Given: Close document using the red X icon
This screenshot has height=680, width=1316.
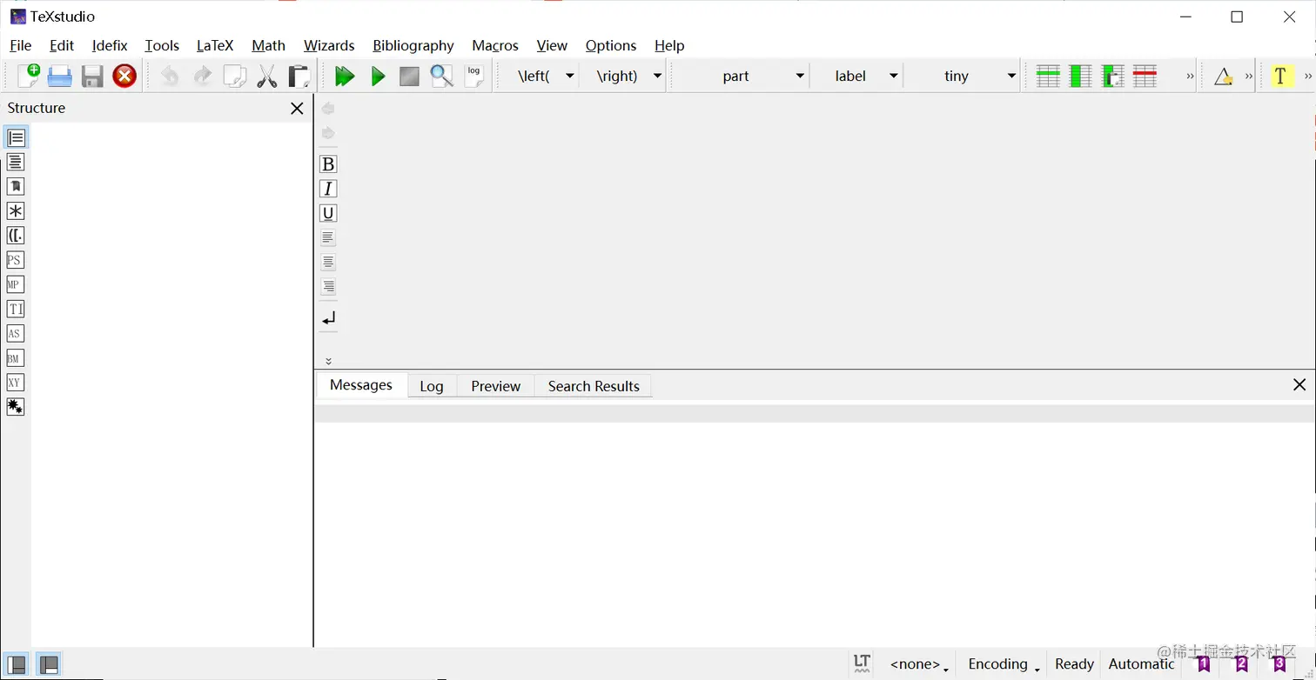Looking at the screenshot, I should point(125,77).
